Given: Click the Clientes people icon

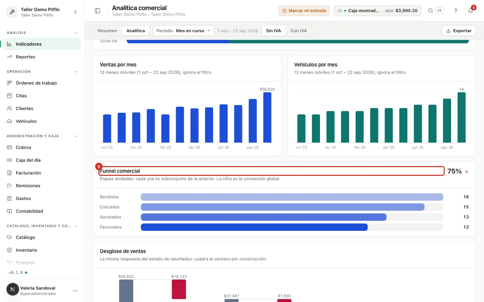Looking at the screenshot, I should 9,108.
